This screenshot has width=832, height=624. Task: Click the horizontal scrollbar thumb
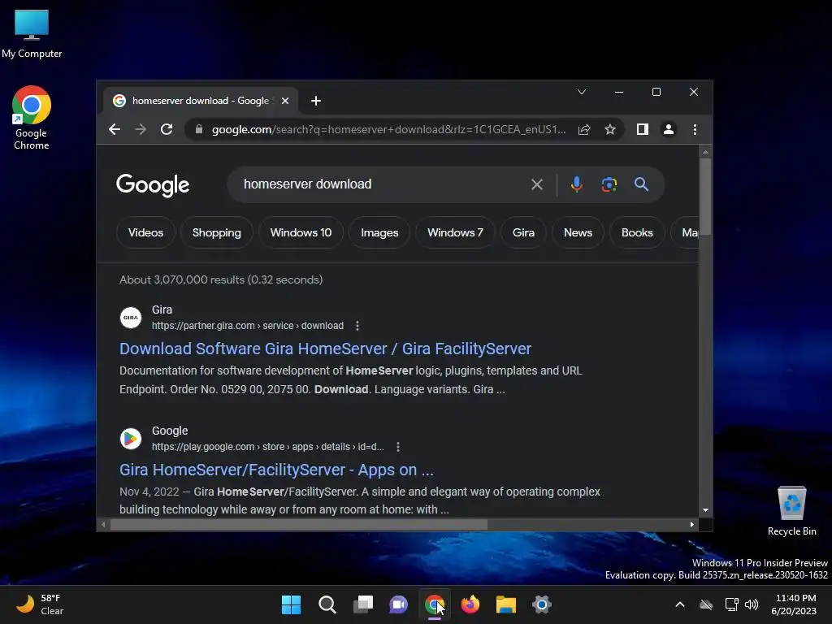coord(299,524)
